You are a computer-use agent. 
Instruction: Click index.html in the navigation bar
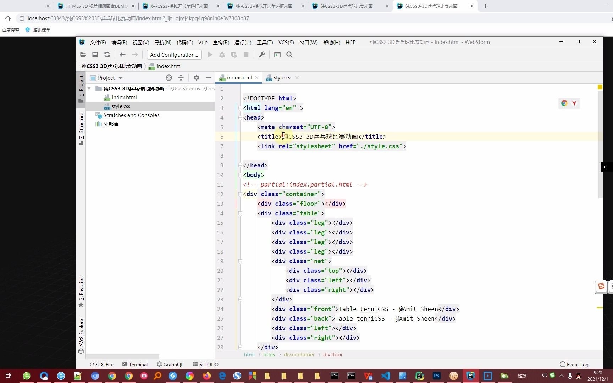165,66
